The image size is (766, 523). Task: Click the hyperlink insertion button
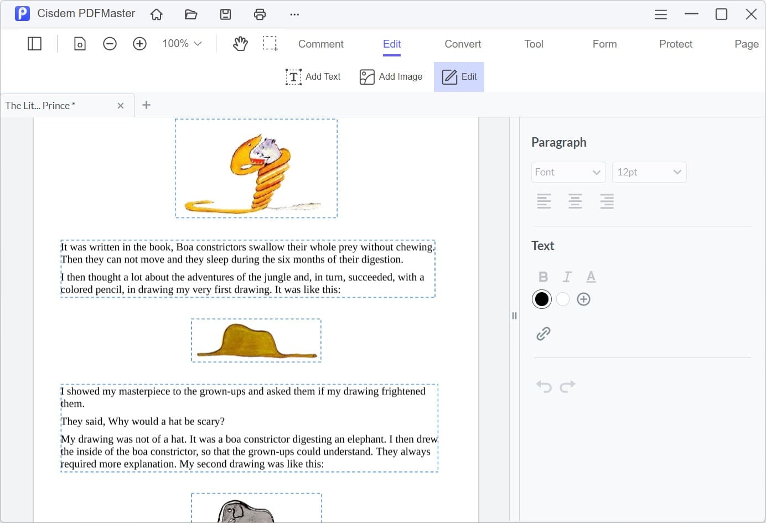543,333
